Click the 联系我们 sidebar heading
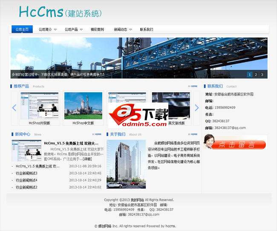The image size is (277, 231). [215, 86]
